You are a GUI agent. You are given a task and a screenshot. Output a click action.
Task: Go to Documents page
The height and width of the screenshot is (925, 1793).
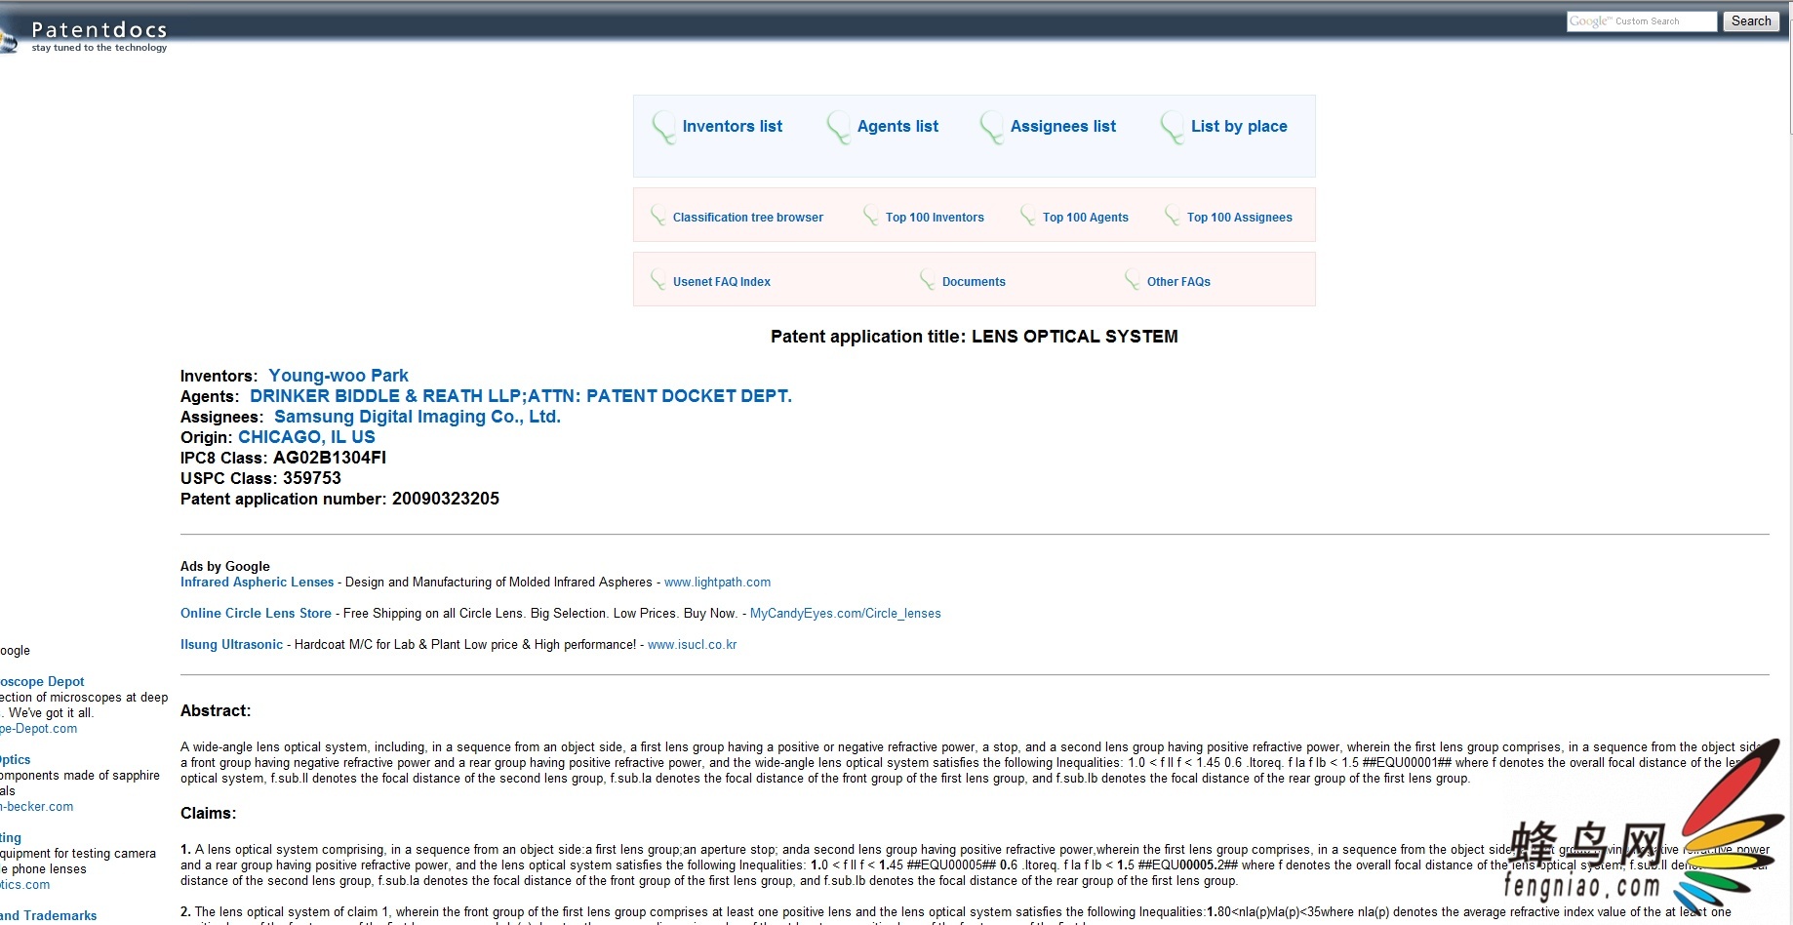(974, 282)
